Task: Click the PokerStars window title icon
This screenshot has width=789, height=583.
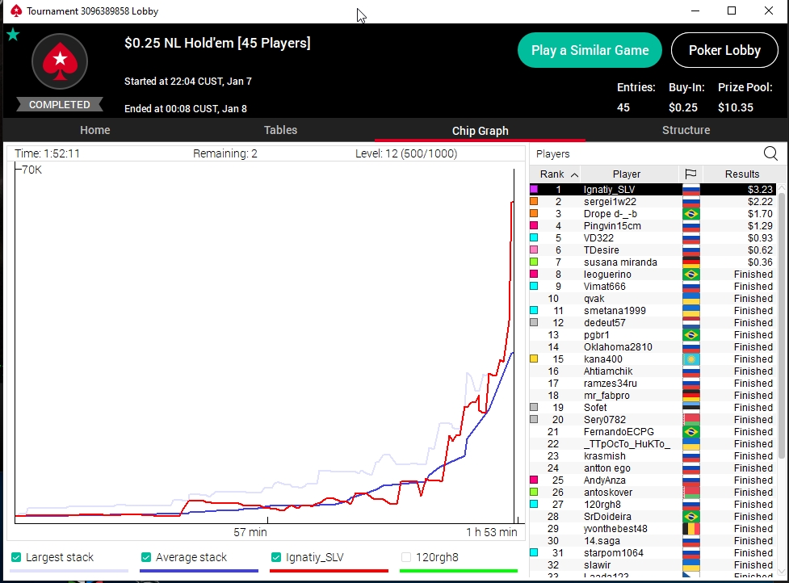Action: point(16,10)
